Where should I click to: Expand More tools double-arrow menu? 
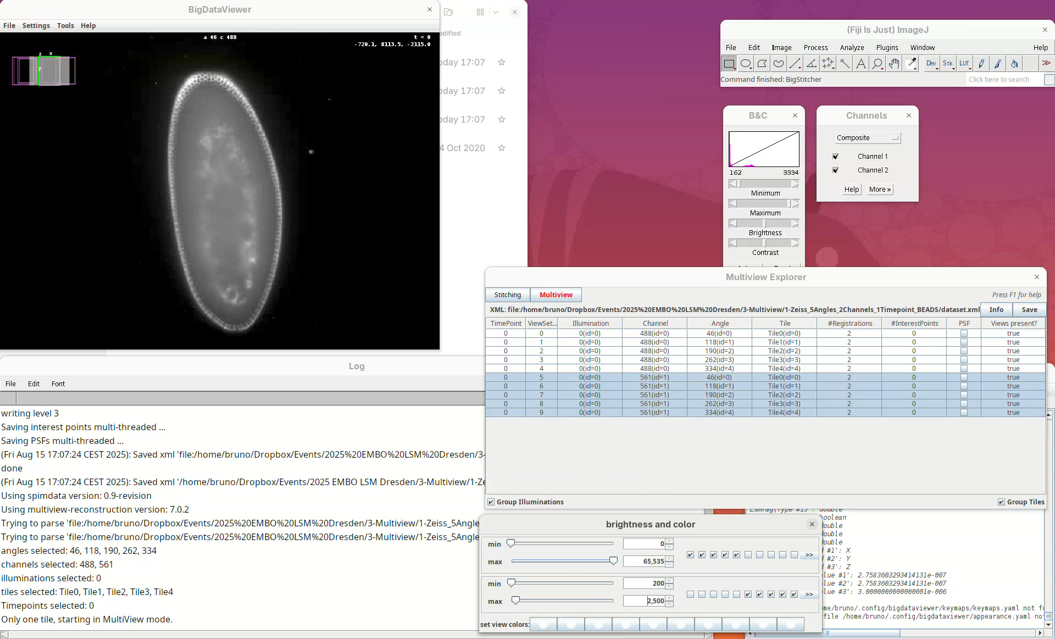tap(1046, 64)
